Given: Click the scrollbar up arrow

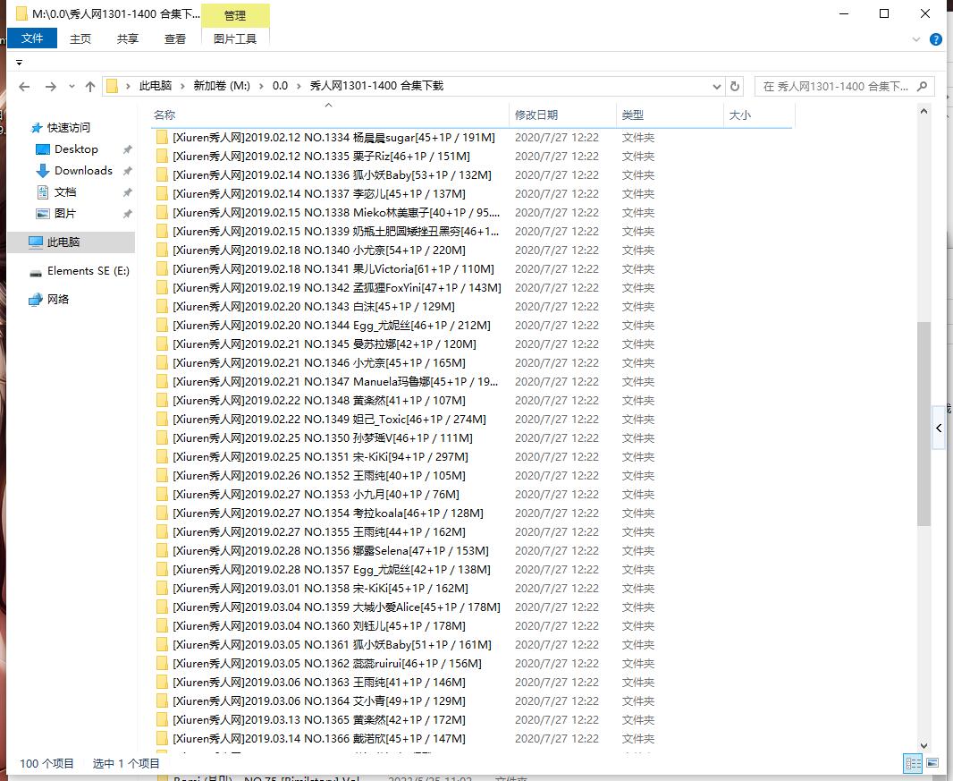Looking at the screenshot, I should (923, 111).
